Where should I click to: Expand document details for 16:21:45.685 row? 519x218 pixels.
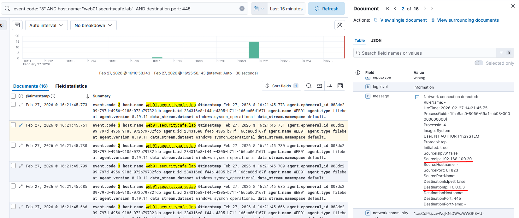click(x=21, y=186)
